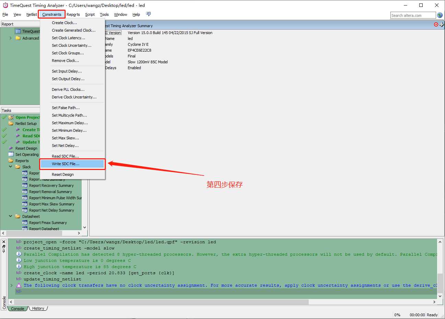Click the purple arrow beside Read SDC File task
445x319 pixels.
click(18, 136)
